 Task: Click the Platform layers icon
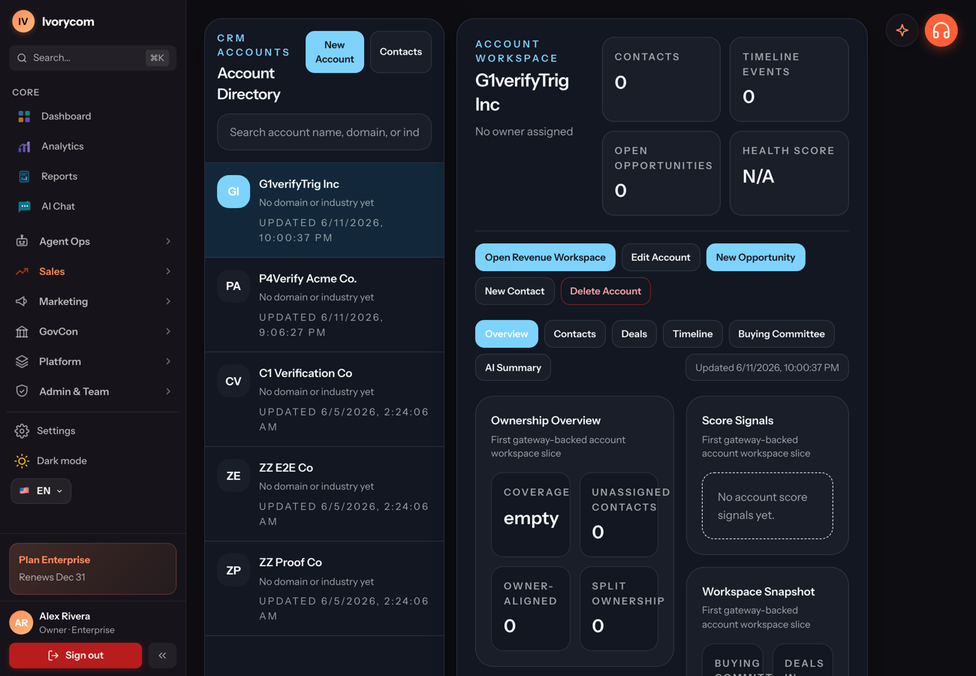pyautogui.click(x=22, y=361)
